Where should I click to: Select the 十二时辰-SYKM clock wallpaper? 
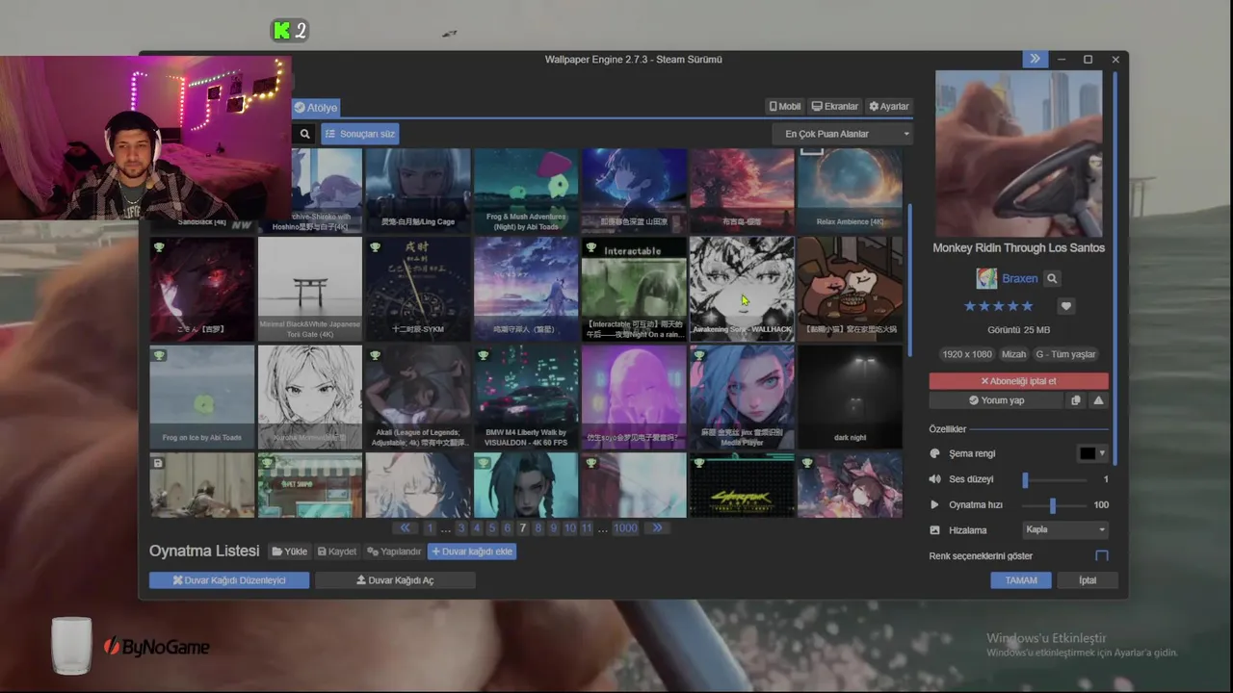[418, 289]
